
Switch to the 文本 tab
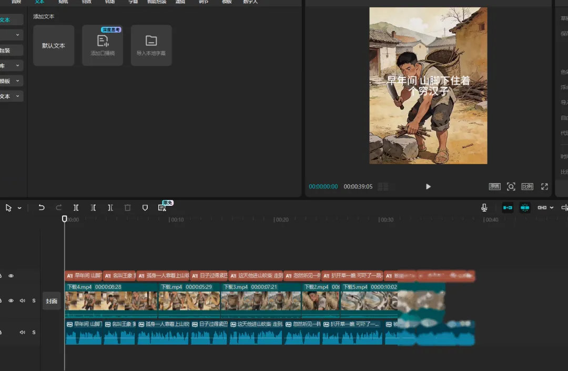[x=40, y=2]
